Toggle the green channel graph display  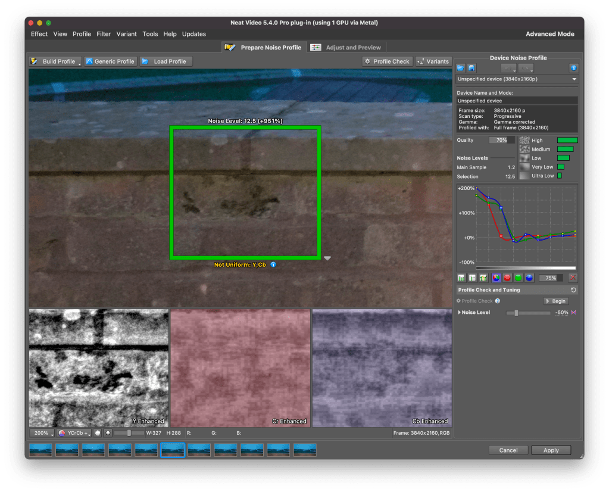click(x=518, y=278)
